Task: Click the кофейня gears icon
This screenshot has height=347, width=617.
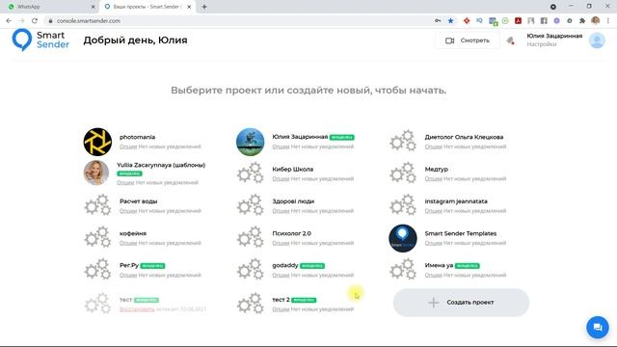Action: (97, 237)
